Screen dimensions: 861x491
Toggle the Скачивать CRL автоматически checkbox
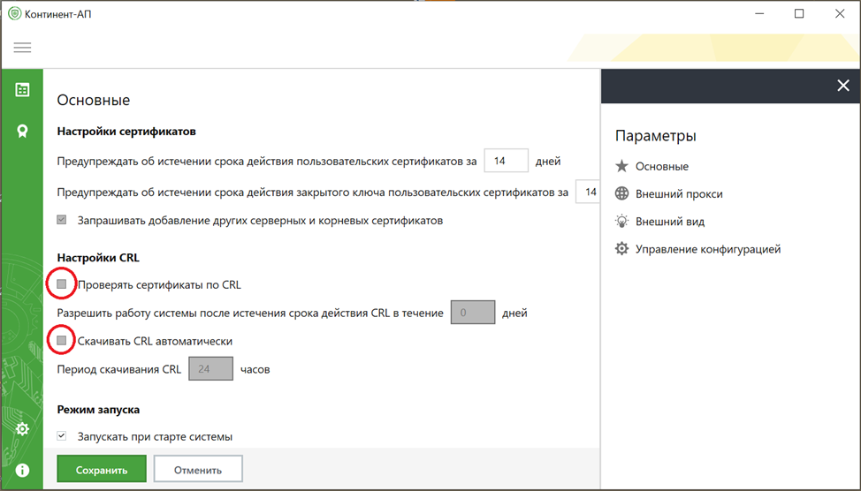point(62,340)
